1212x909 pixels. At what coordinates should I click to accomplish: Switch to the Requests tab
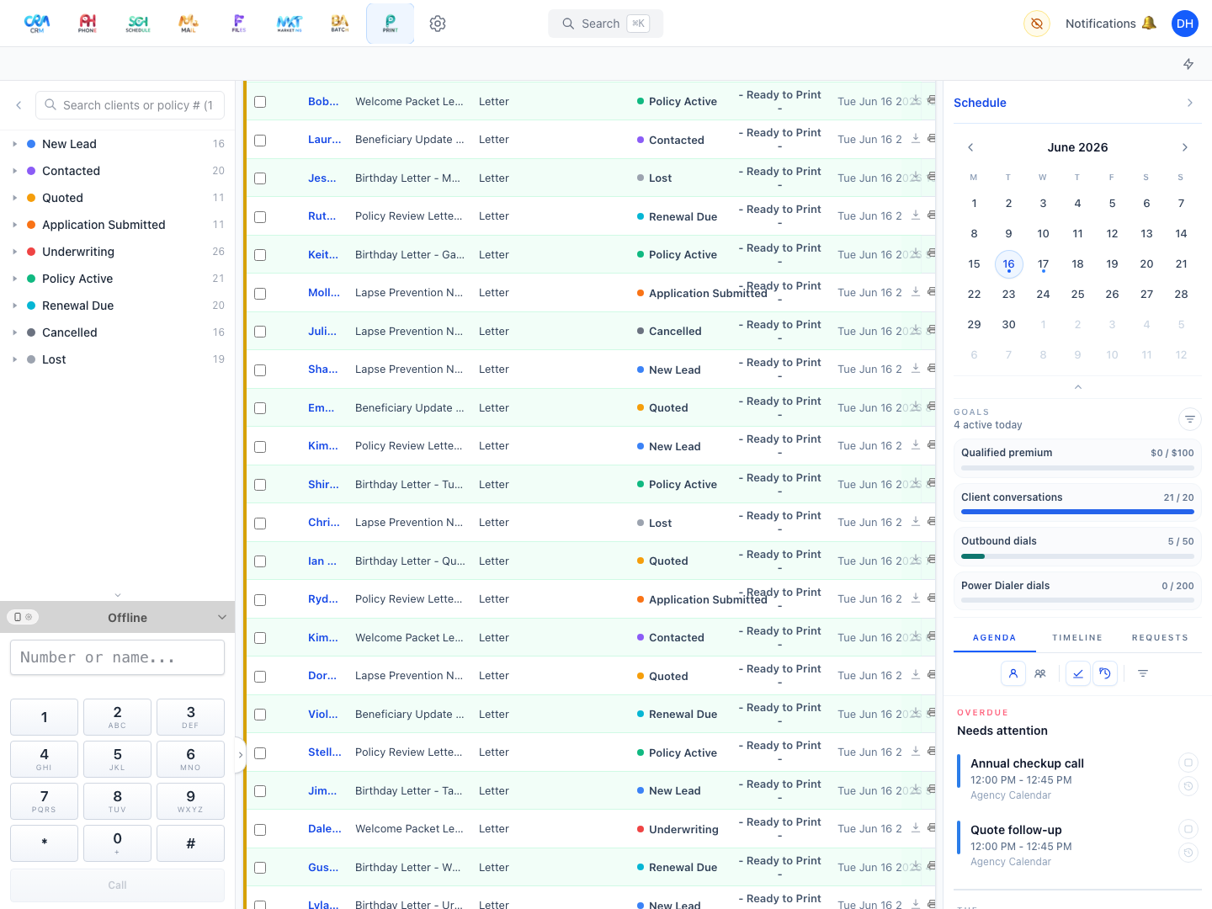(1160, 638)
